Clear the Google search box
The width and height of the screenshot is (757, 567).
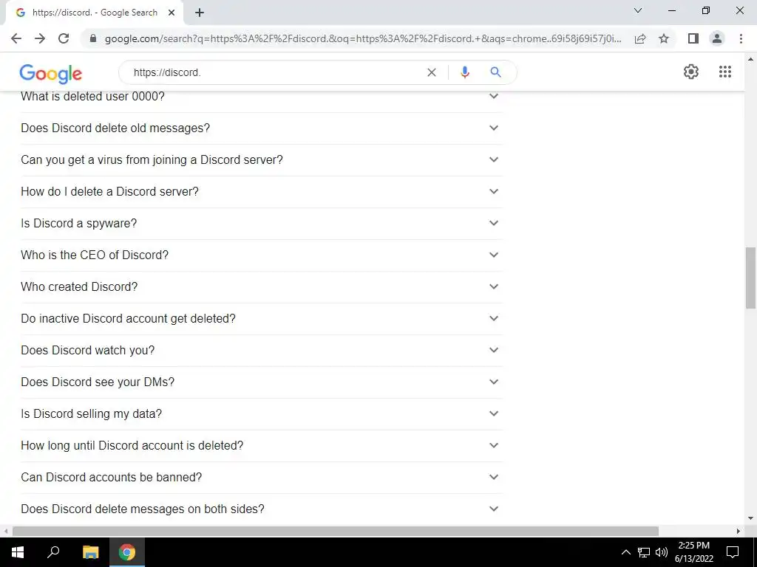(432, 72)
